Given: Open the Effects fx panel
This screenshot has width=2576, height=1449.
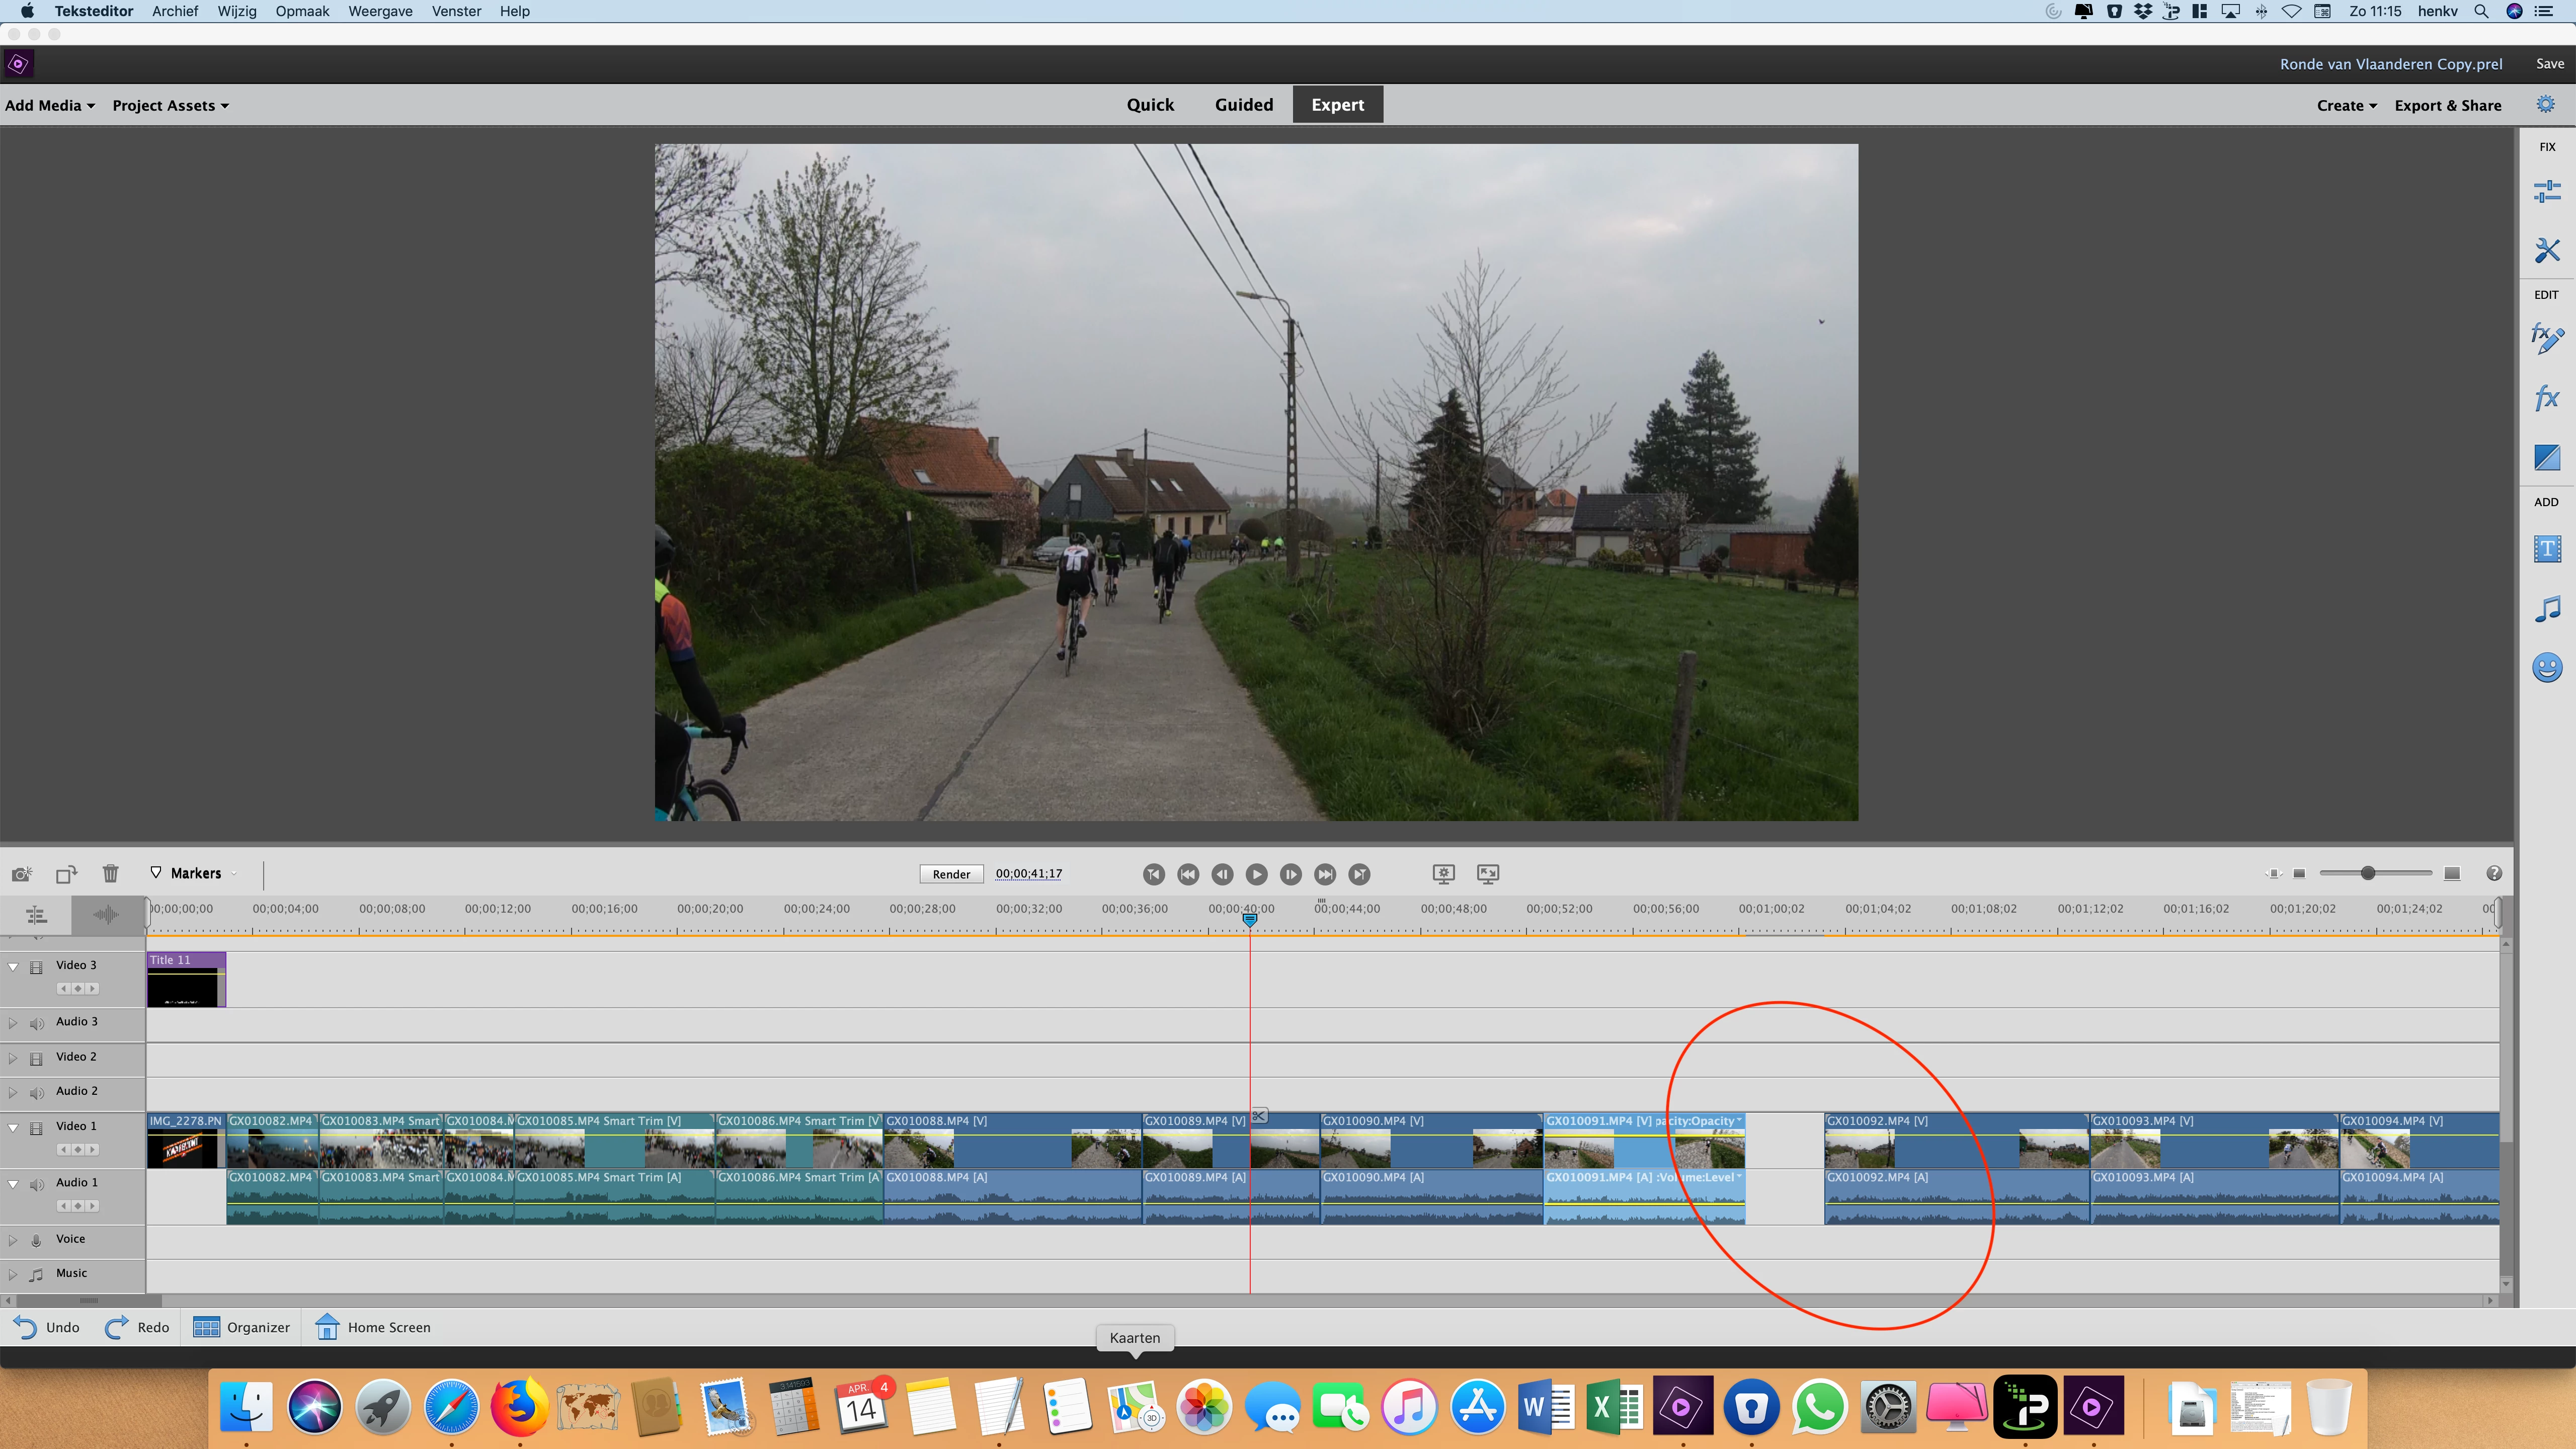Looking at the screenshot, I should tap(2546, 398).
